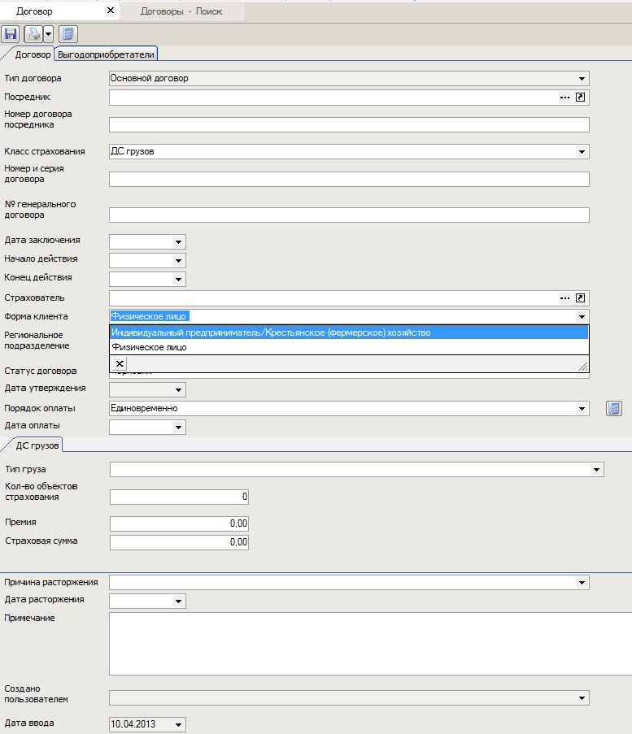Viewport: 632px width, 734px height.
Task: Switch to the Выгодоприобретатели tab
Action: 106,54
